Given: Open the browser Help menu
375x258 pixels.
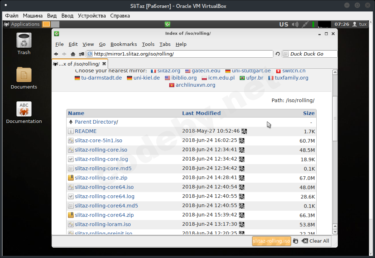Looking at the screenshot, I should (181, 44).
